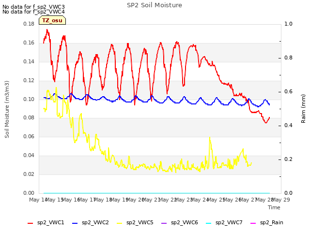310x232 pixels.
Task: Click the yellow sp2_VWC5 legend swatch
Action: tap(120, 223)
